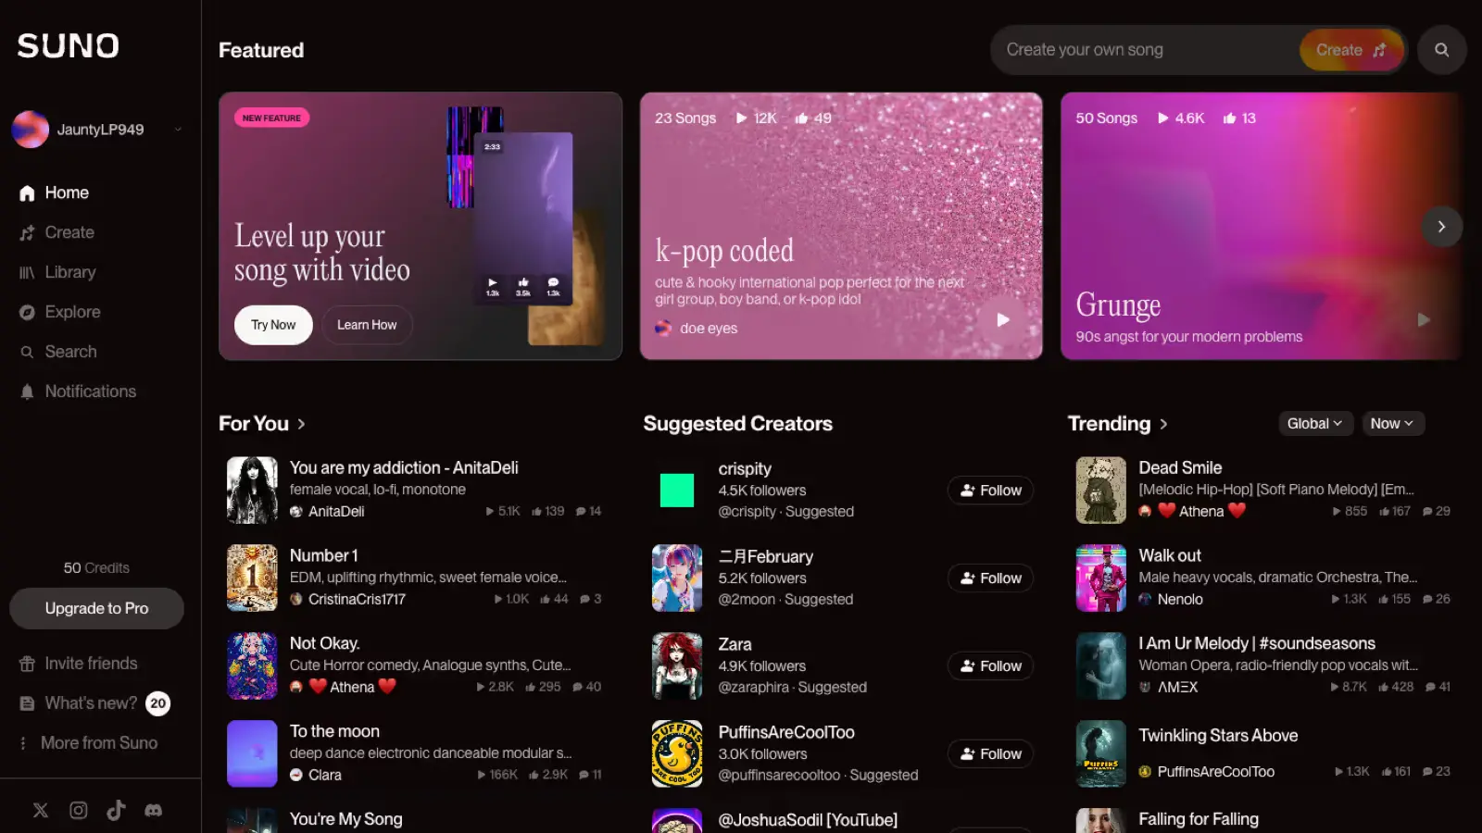Click the crispity green avatar

(x=677, y=490)
